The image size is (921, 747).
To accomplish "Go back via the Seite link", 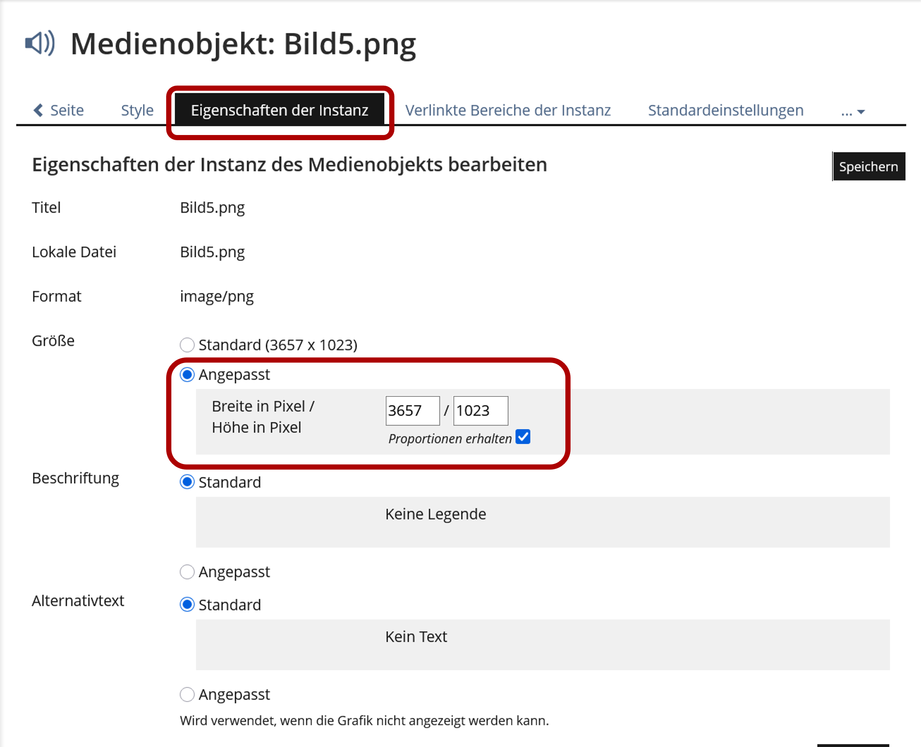I will coord(67,110).
